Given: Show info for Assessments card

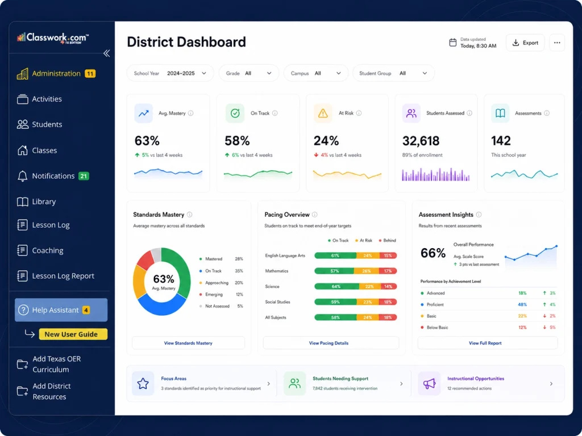Looking at the screenshot, I should pos(547,113).
